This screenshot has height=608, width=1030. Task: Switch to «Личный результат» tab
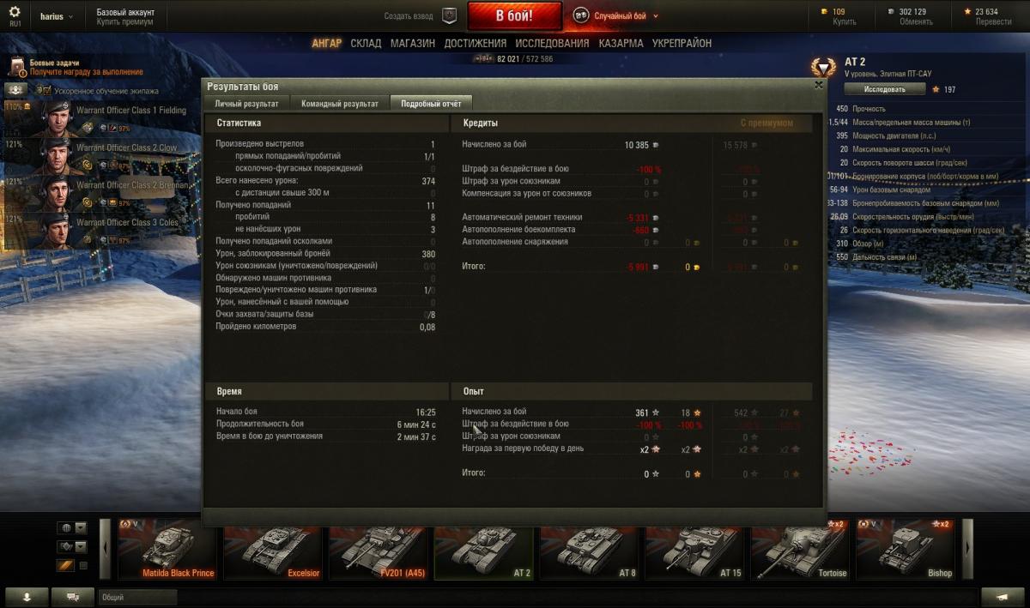point(246,104)
